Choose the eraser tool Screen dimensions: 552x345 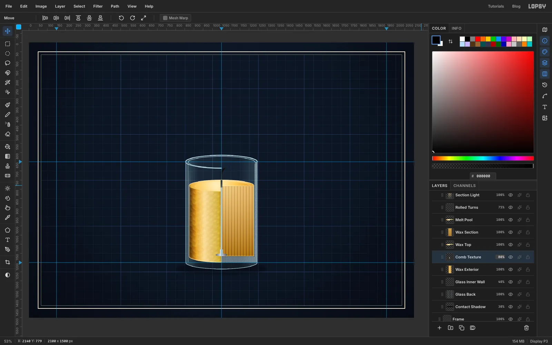[8, 134]
